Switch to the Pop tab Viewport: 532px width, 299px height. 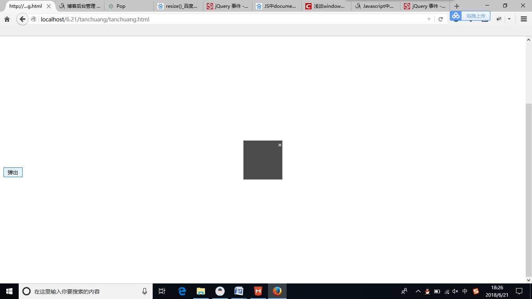point(129,6)
